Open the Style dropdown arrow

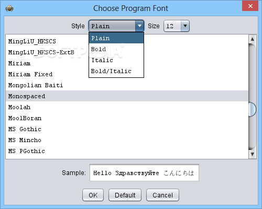click(139, 26)
